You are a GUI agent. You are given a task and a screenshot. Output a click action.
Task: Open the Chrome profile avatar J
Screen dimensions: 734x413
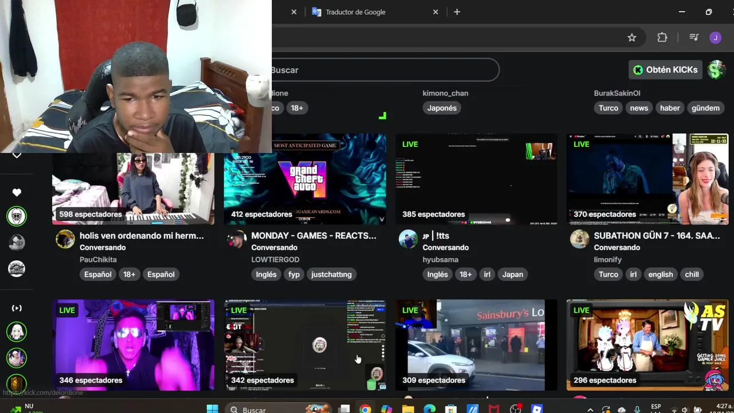[x=715, y=37]
